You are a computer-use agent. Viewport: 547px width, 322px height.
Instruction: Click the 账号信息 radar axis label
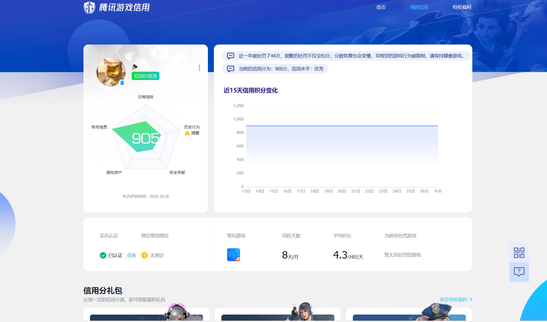[99, 127]
